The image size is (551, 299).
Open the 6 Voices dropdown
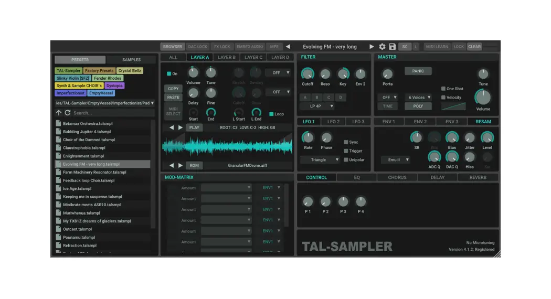418,98
